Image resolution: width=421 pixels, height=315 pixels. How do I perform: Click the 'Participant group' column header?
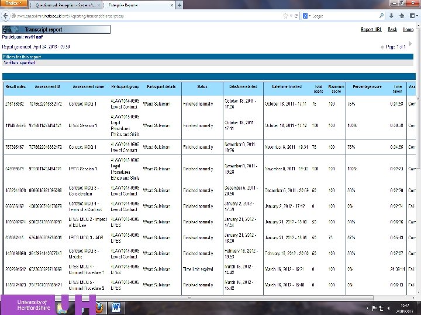pyautogui.click(x=125, y=87)
